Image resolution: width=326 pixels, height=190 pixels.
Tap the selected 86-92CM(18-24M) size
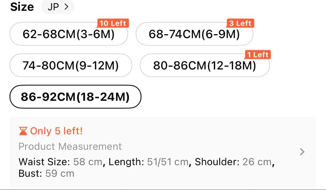point(75,97)
